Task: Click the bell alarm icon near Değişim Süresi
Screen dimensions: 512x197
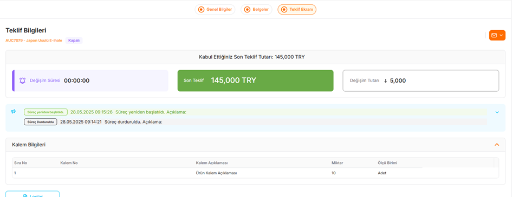Action: point(22,80)
